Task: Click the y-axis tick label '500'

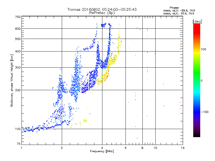Action: 18,39
